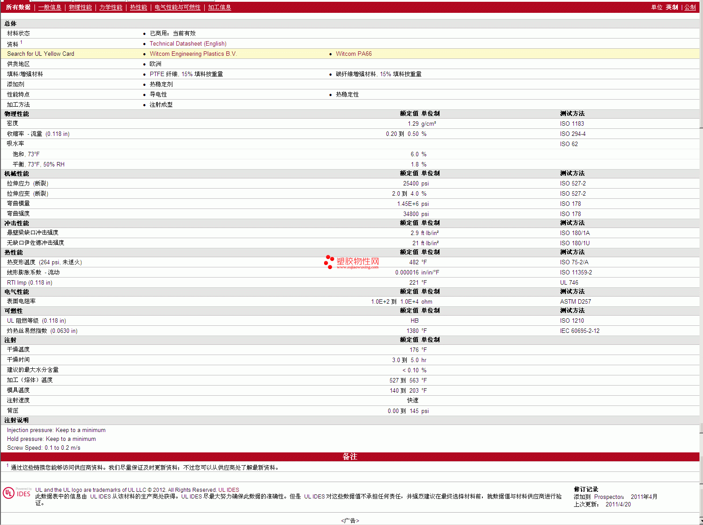703x525 pixels.
Task: Click the UL 746 test method
Action: coord(569,282)
